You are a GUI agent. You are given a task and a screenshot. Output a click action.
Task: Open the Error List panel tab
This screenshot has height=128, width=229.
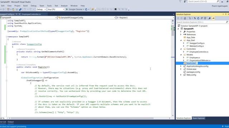[3, 122]
